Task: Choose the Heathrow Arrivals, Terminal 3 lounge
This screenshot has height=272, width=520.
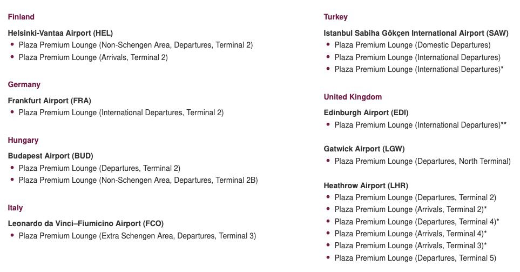Action: point(410,246)
